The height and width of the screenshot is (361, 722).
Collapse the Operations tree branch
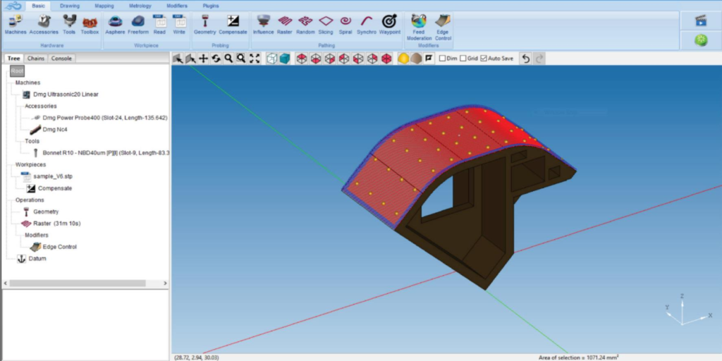click(30, 200)
